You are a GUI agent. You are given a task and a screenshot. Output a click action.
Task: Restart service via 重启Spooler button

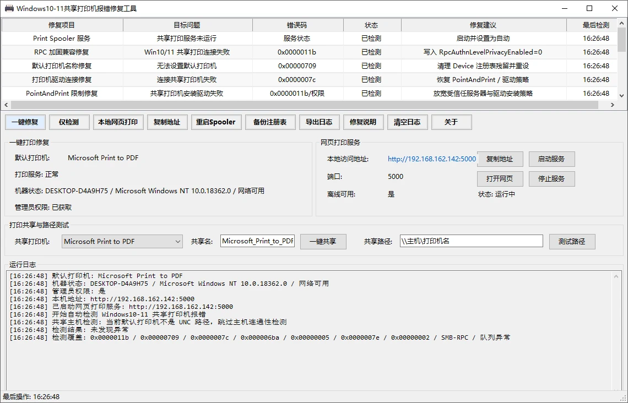216,122
